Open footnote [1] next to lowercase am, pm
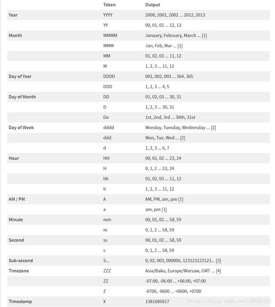Image resolution: width=275 pixels, height=307 pixels. 164,209
